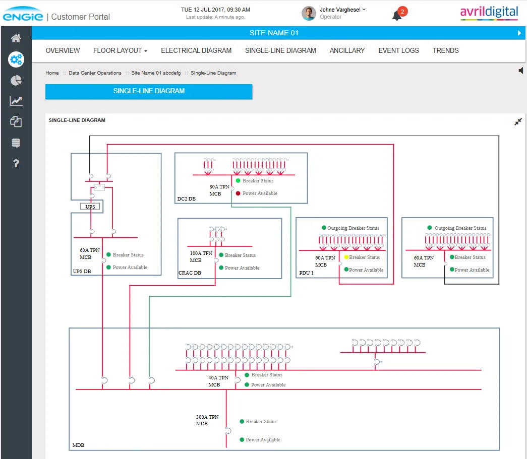Open notifications bell with 2 alerts
The image size is (527, 459).
pyautogui.click(x=398, y=14)
